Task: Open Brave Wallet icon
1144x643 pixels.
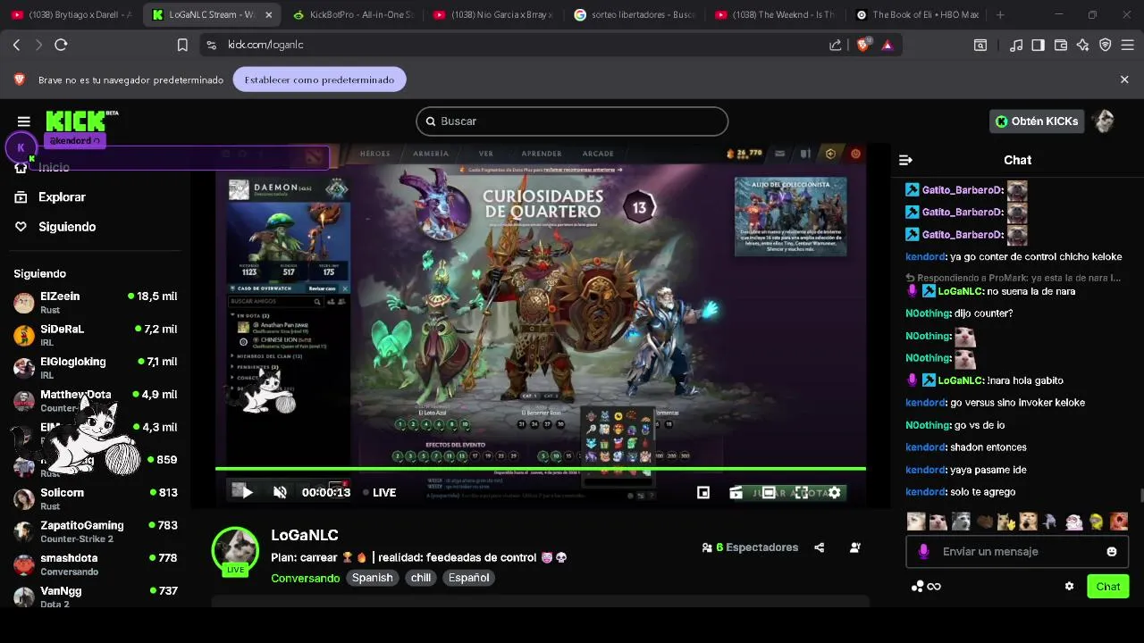Action: 1061,45
